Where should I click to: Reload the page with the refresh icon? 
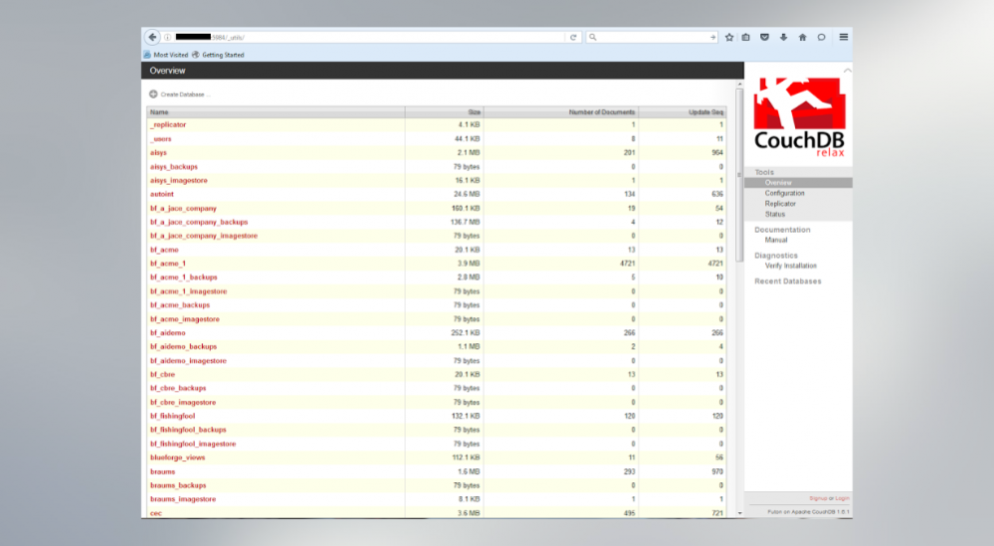573,37
